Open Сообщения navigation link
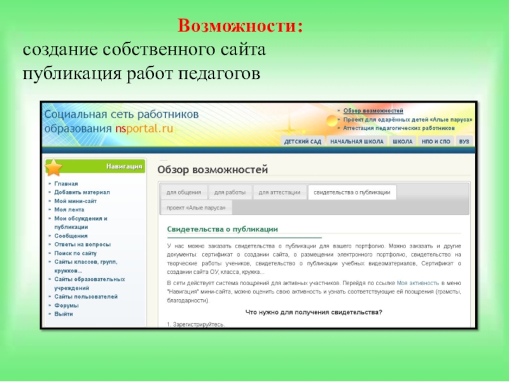Screen dimensions: 509x382 [x=71, y=236]
